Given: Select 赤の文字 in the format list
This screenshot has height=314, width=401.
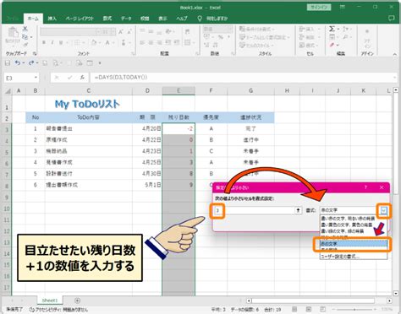Looking at the screenshot, I should [354, 244].
